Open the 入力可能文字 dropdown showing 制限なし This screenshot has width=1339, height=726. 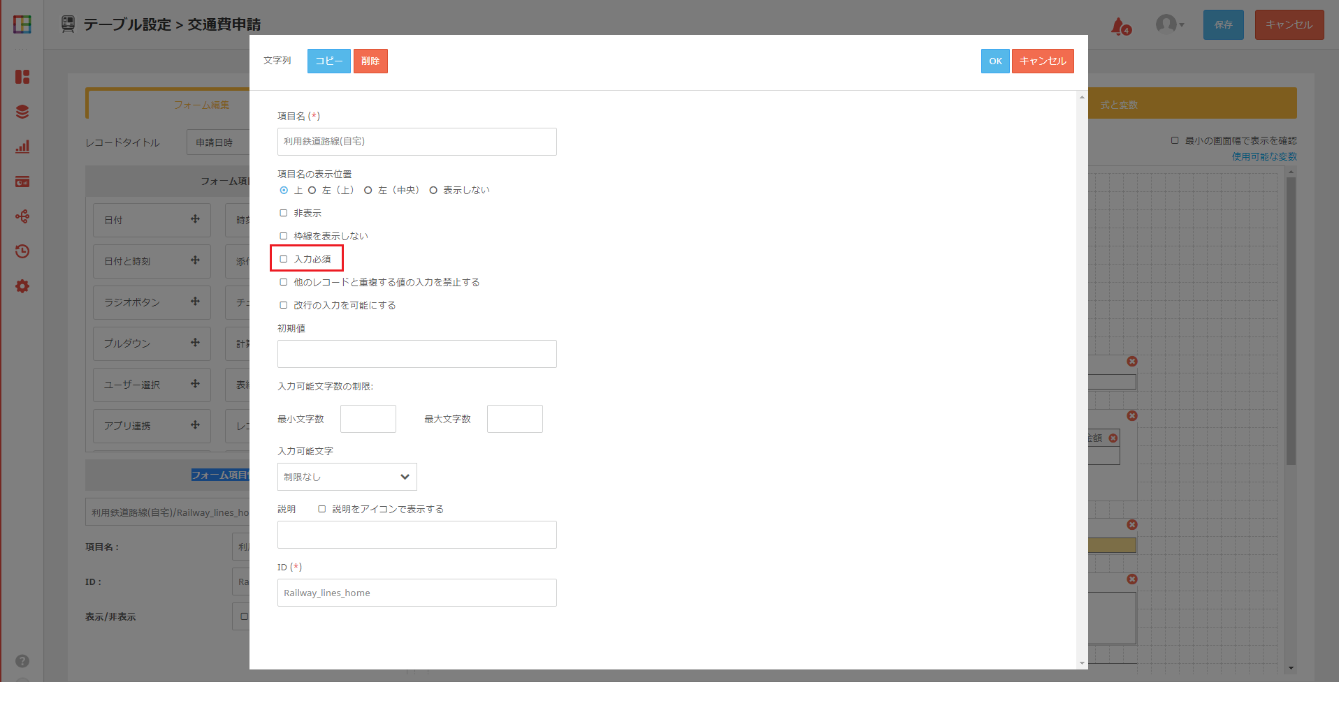[347, 477]
